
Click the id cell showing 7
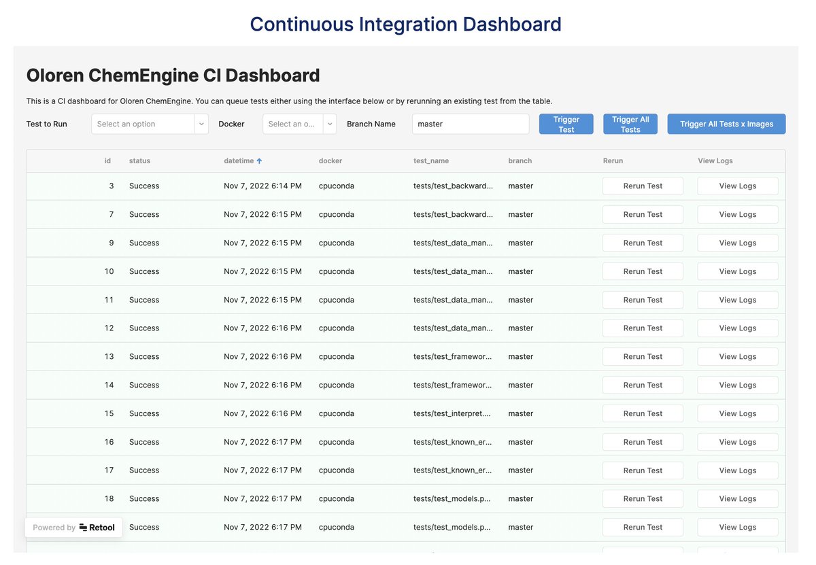pyautogui.click(x=112, y=215)
